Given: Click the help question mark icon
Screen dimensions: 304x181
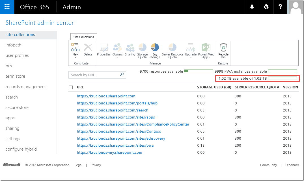Looking at the screenshot, I should (280, 7).
